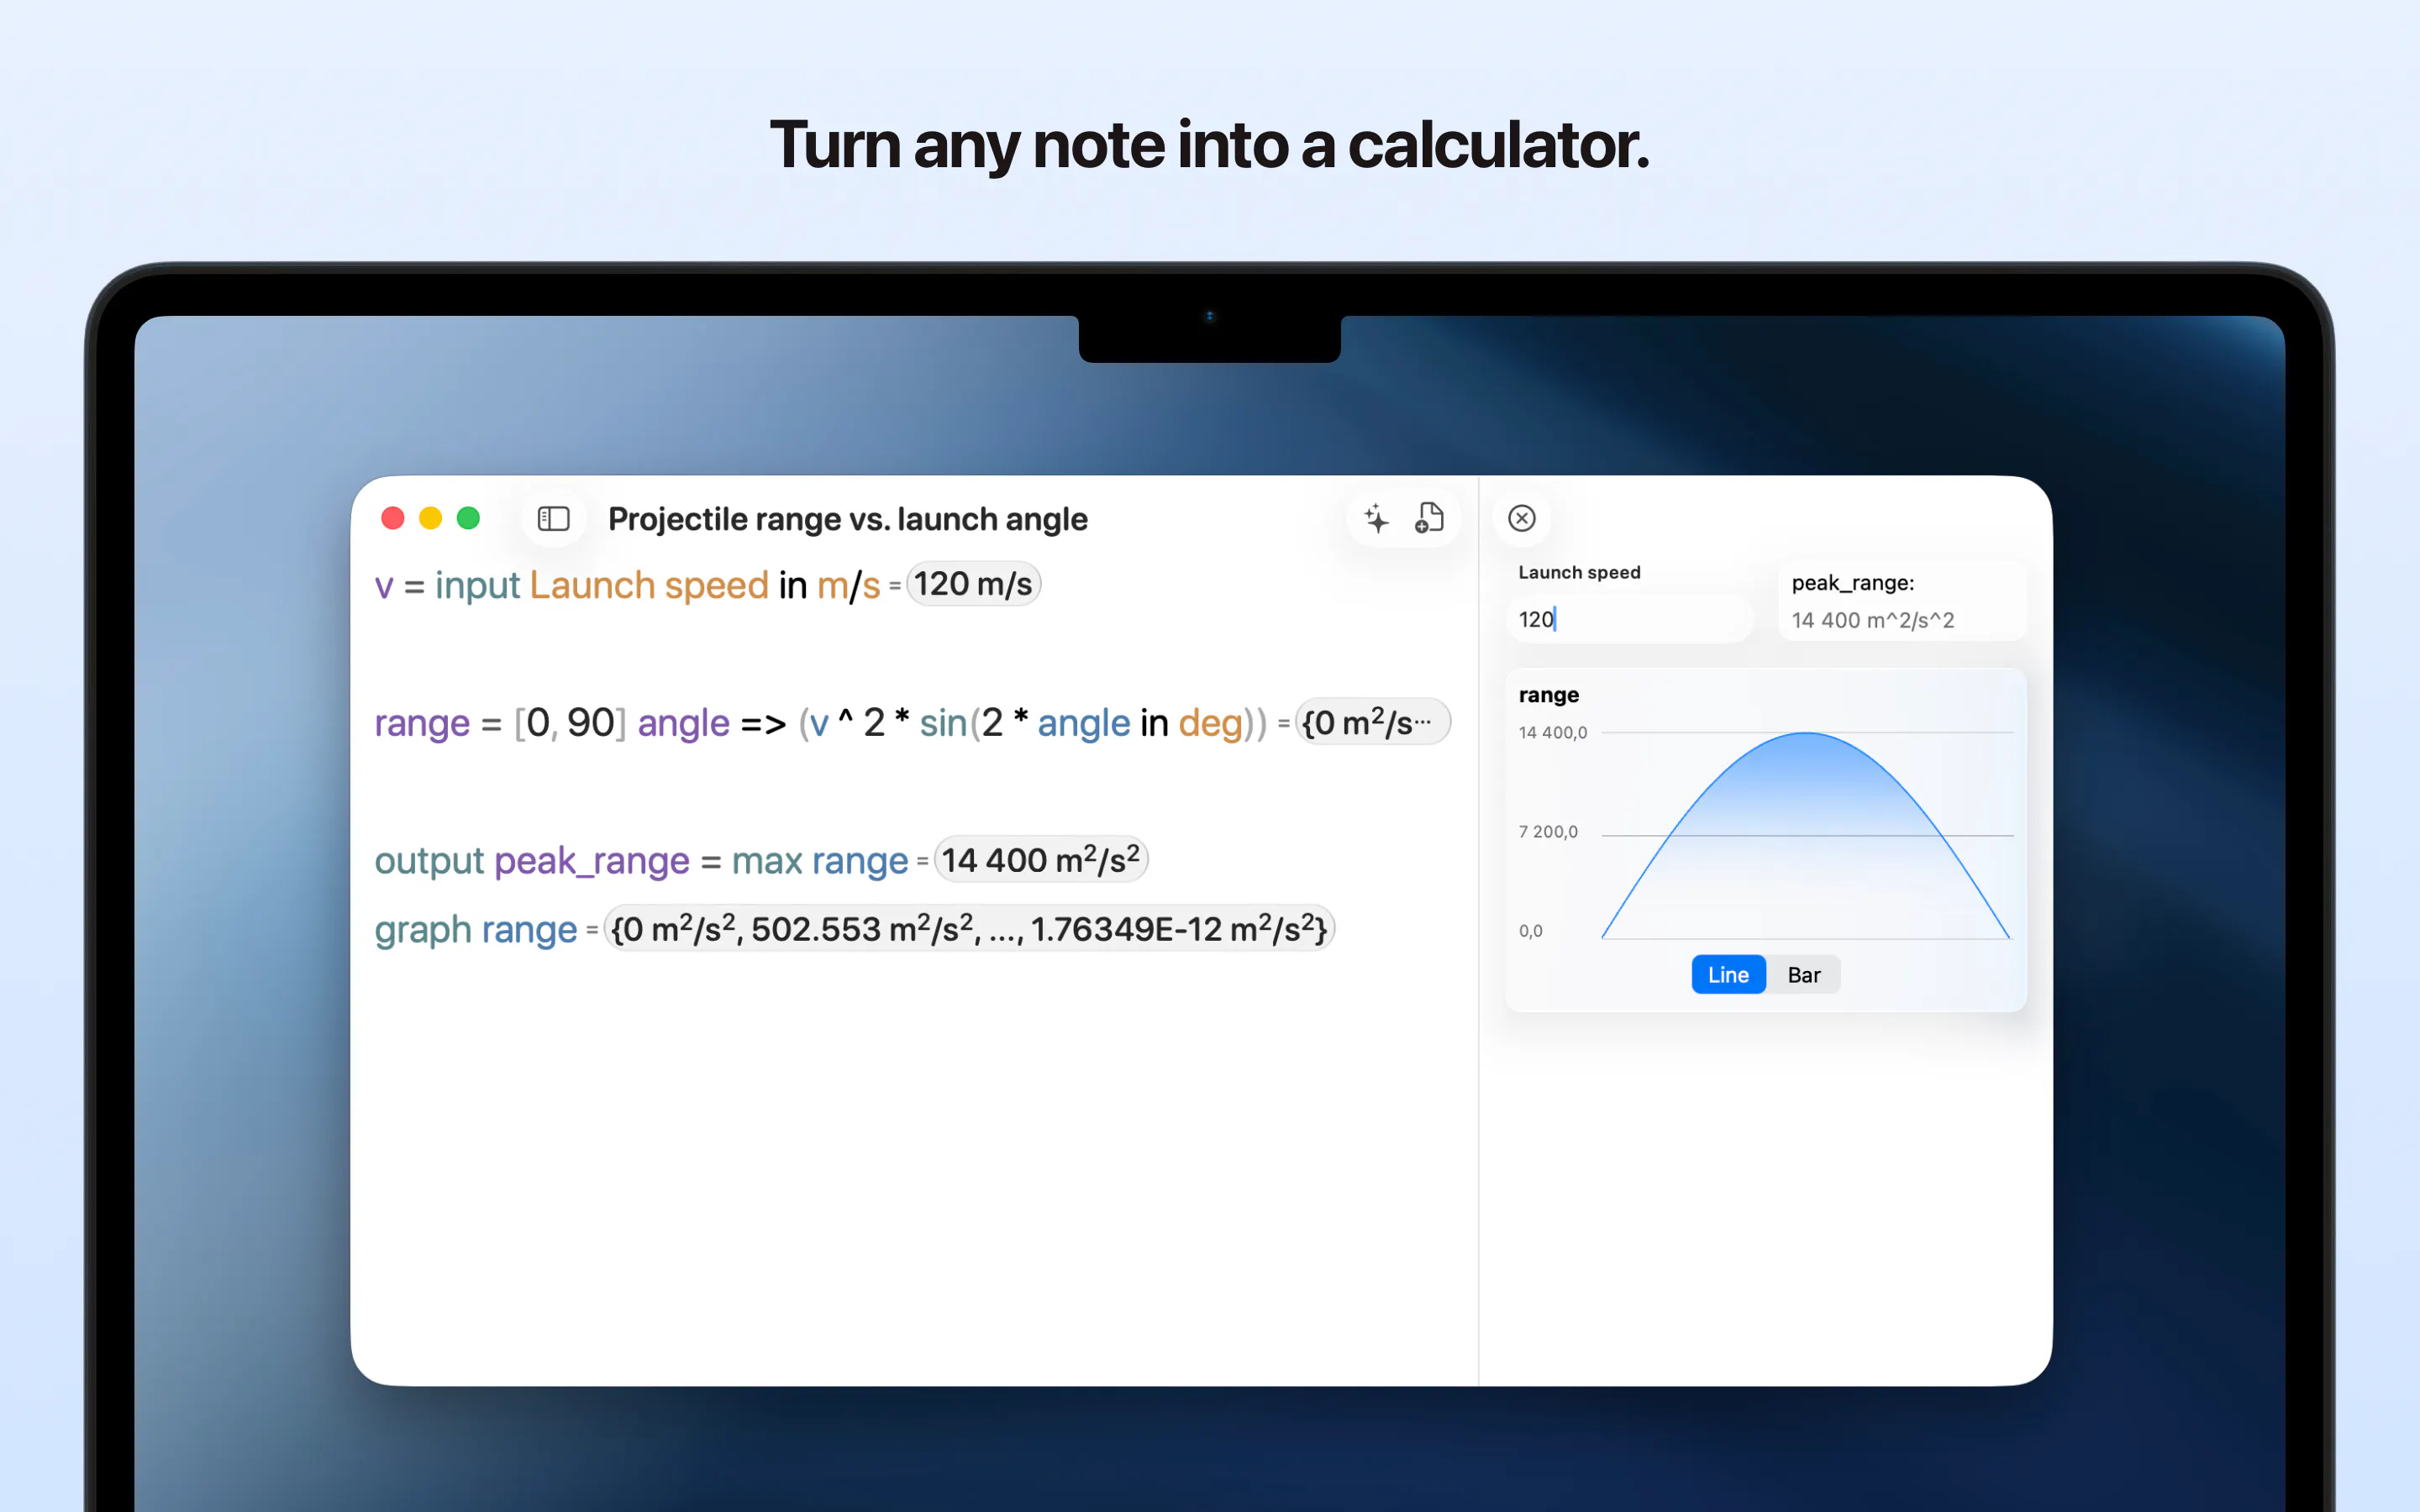Screen dimensions: 2420x1512
Task: Click 'peak_range' variable in editor
Action: [x=592, y=861]
